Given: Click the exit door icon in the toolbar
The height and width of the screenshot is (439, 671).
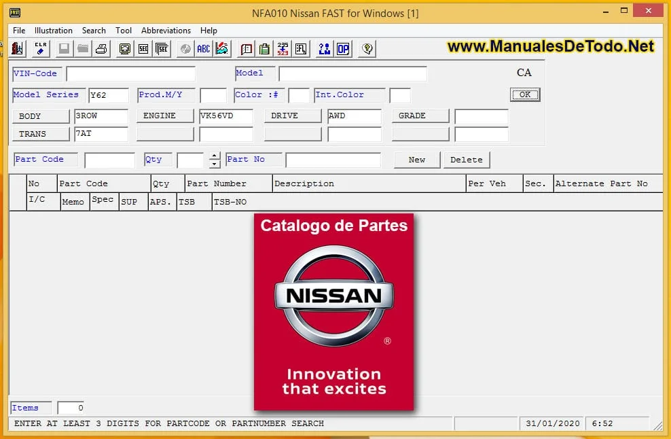Looking at the screenshot, I should [x=18, y=49].
